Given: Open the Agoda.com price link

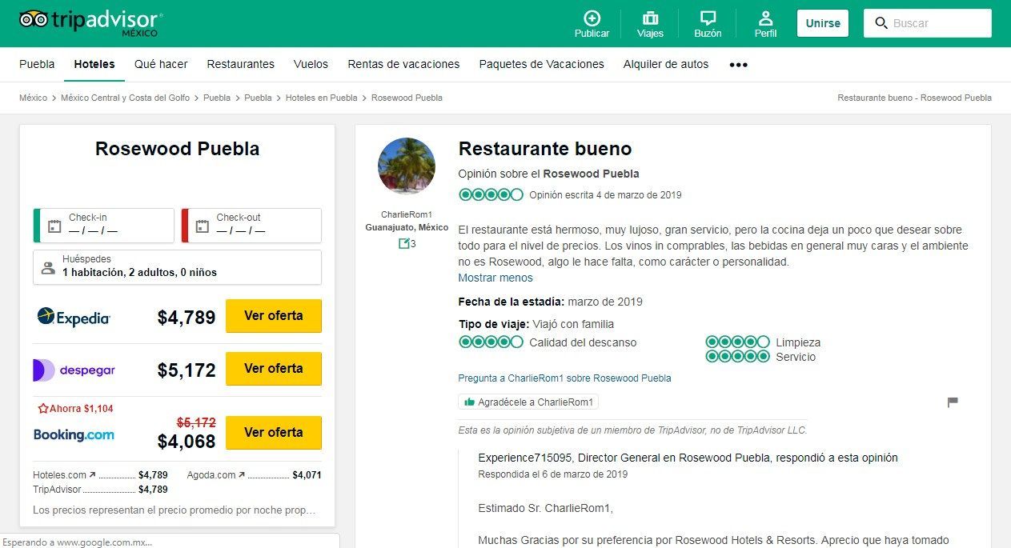Looking at the screenshot, I should tap(255, 475).
